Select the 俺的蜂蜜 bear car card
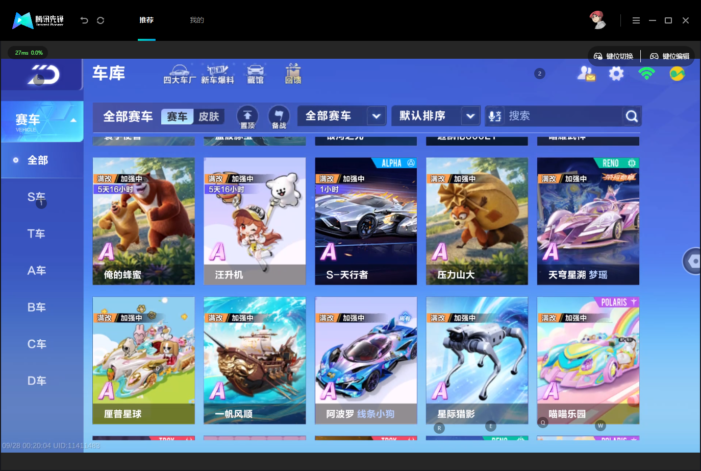 click(x=143, y=221)
